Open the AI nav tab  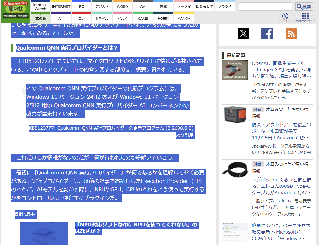(x=61, y=19)
